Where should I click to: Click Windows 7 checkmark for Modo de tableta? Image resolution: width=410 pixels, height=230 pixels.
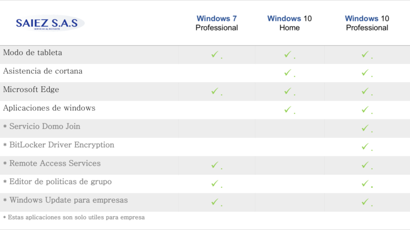[x=215, y=54]
